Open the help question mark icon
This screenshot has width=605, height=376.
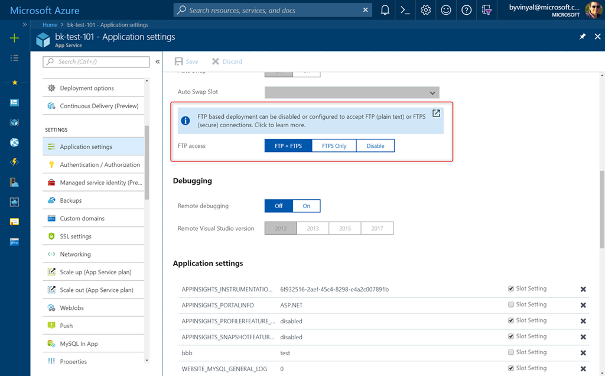(x=466, y=10)
